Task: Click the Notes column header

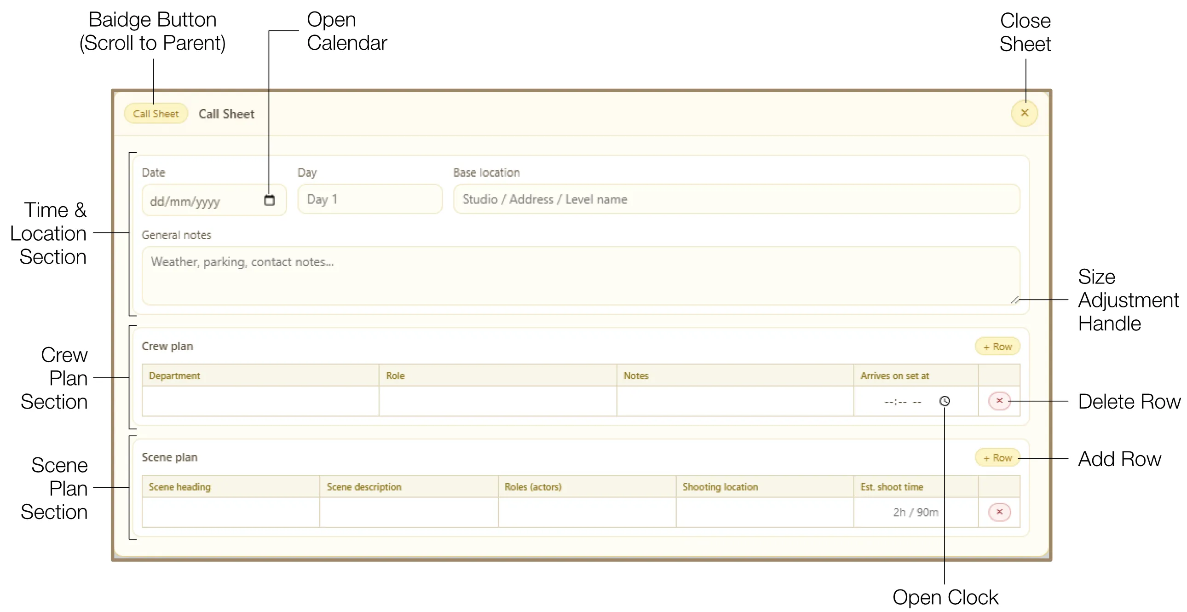Action: pyautogui.click(x=735, y=375)
